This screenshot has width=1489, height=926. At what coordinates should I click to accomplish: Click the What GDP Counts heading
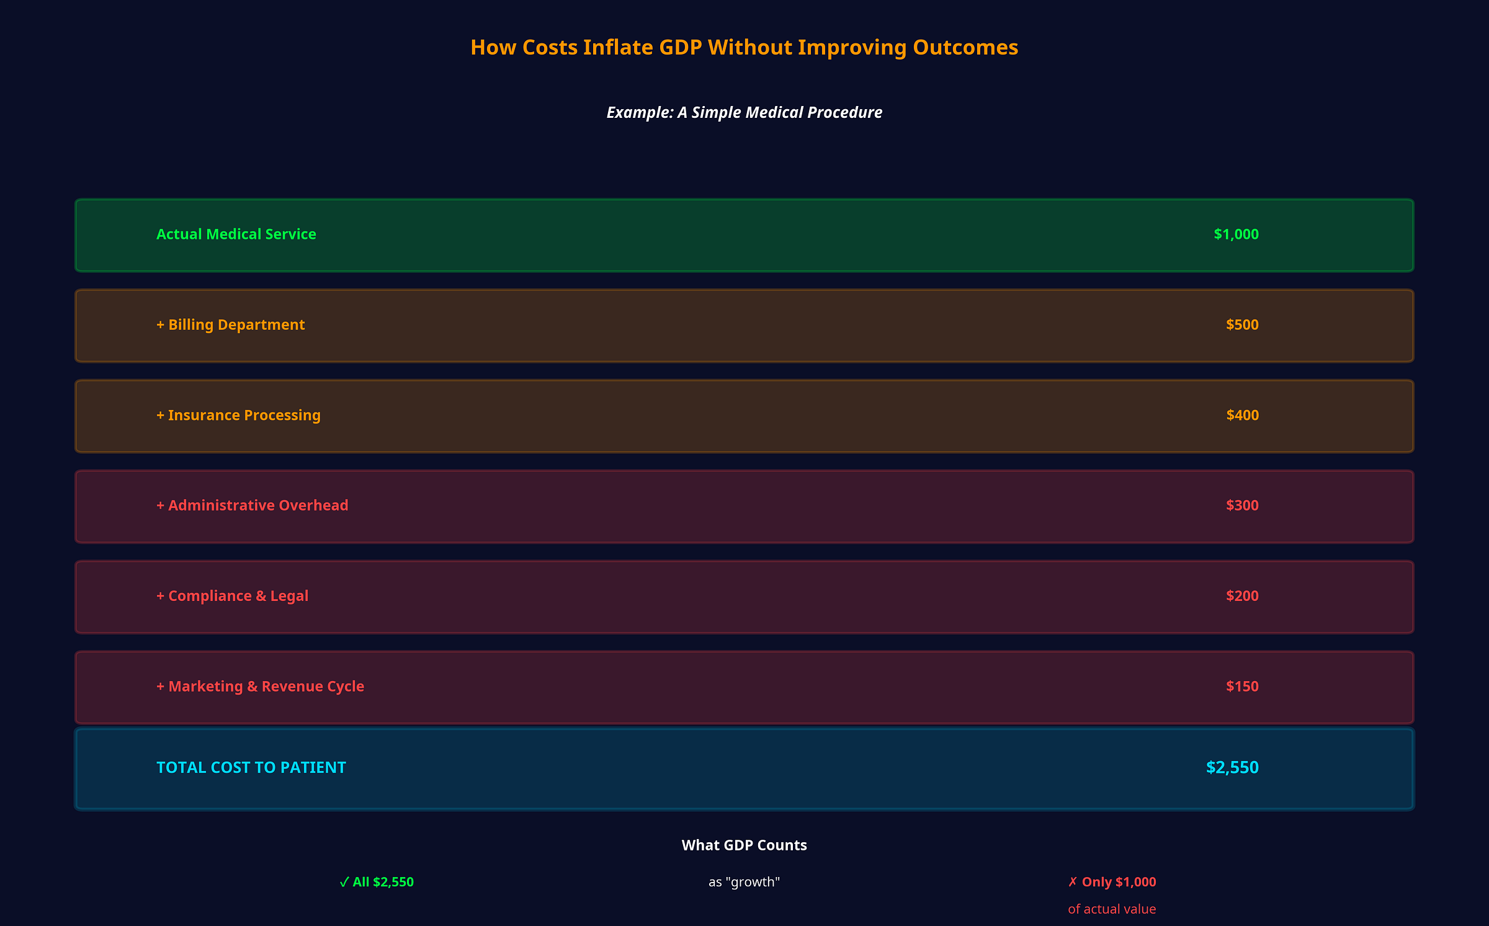tap(744, 845)
